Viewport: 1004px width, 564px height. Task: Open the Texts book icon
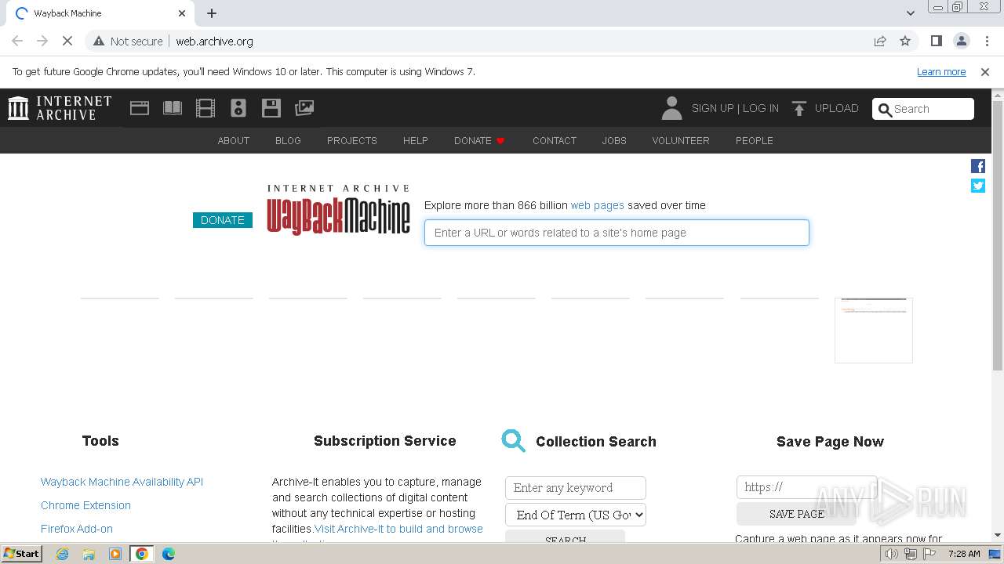pyautogui.click(x=173, y=108)
